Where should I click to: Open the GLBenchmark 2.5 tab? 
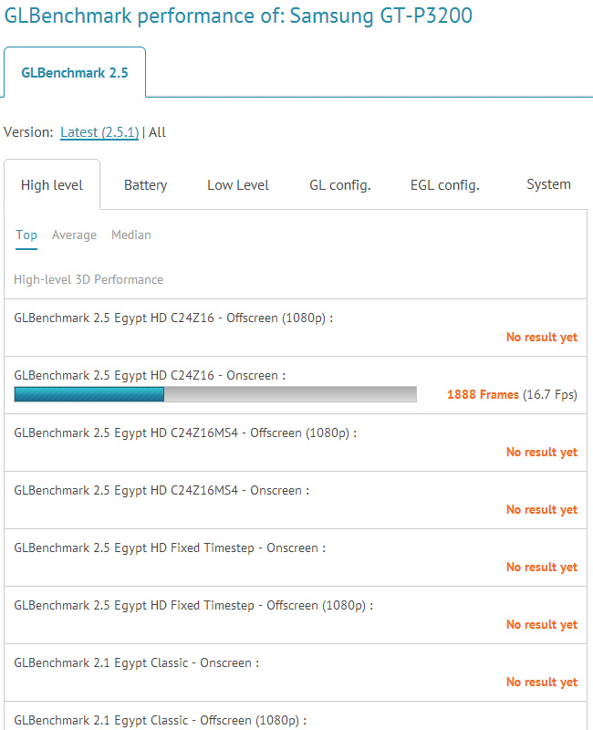tap(75, 72)
